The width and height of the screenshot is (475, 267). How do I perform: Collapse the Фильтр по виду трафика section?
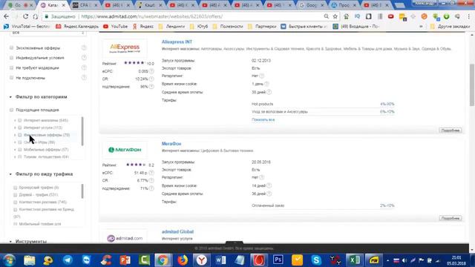point(10,174)
